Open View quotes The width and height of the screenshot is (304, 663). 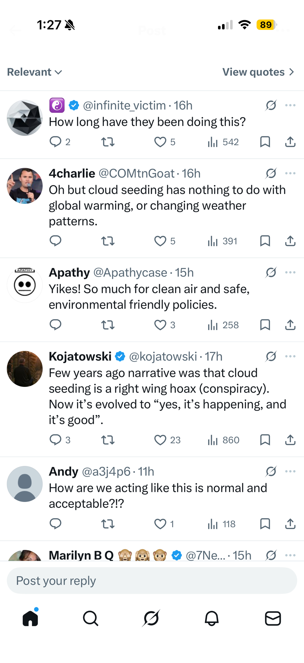pos(258,72)
